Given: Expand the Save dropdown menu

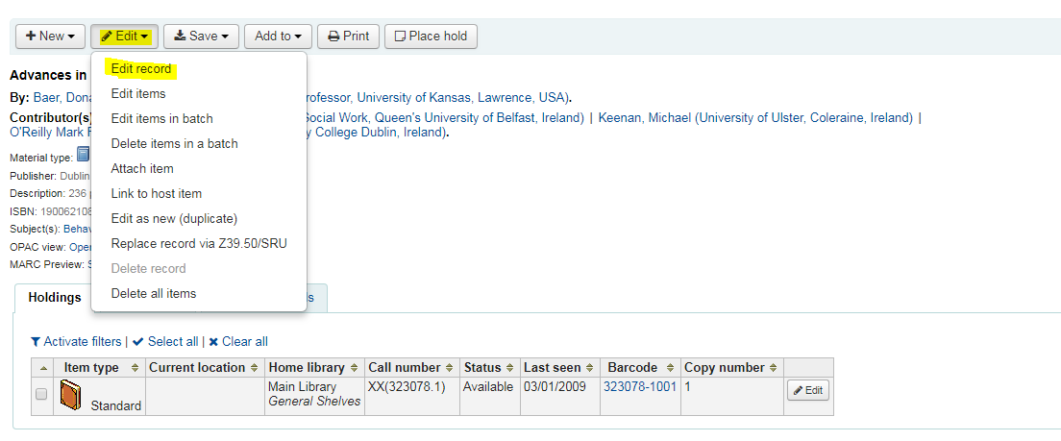Looking at the screenshot, I should tap(201, 37).
